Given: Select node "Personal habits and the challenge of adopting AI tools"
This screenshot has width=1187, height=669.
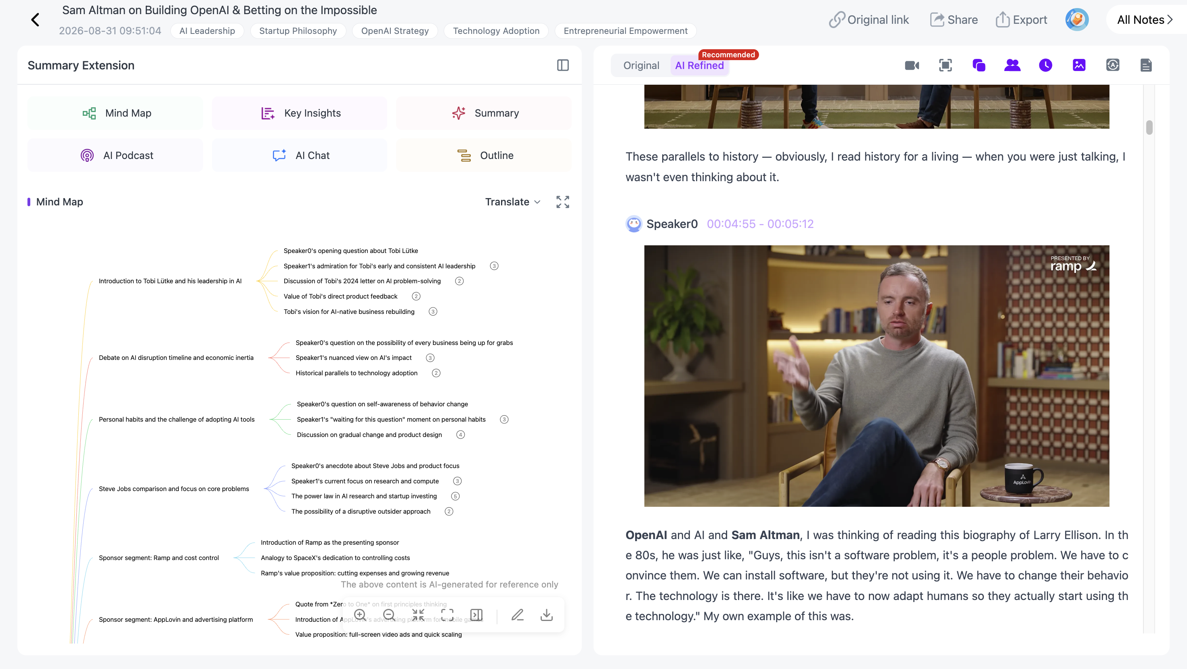Looking at the screenshot, I should (x=176, y=420).
